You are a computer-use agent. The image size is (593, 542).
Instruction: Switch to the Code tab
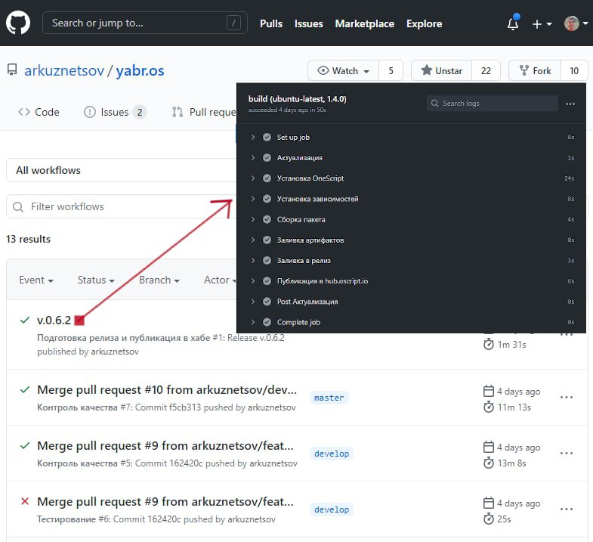point(39,112)
